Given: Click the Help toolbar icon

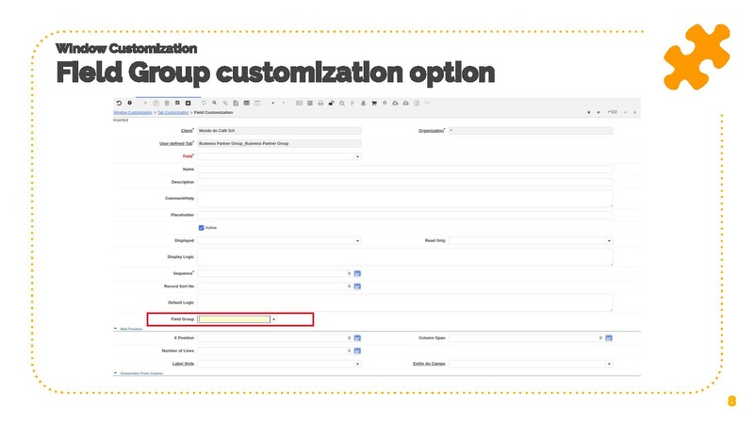Looking at the screenshot, I should tap(129, 103).
